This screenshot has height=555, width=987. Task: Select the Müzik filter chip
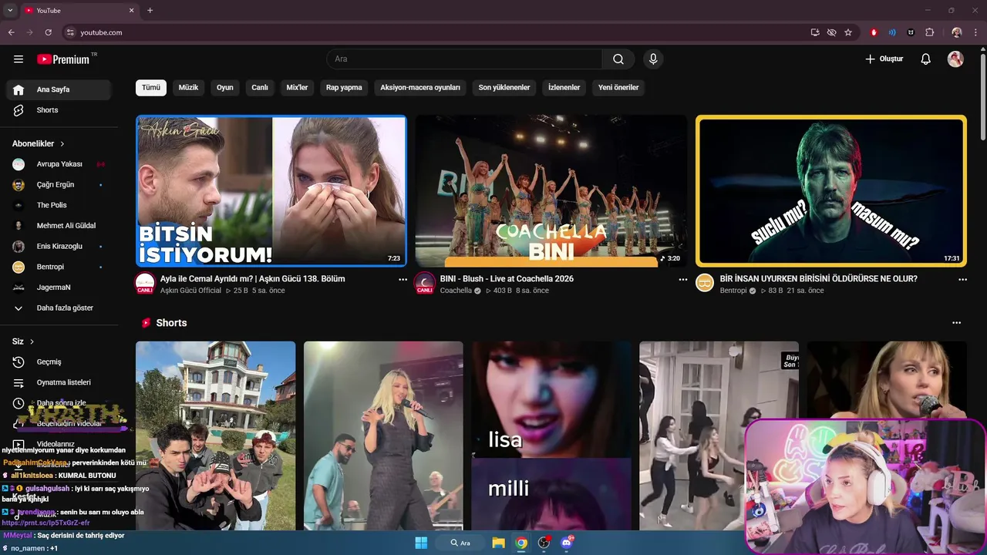tap(188, 87)
